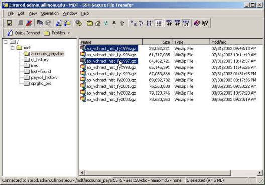Select file ap_vchract_hist_fy2001.gz
The image size is (265, 185).
click(x=111, y=86)
